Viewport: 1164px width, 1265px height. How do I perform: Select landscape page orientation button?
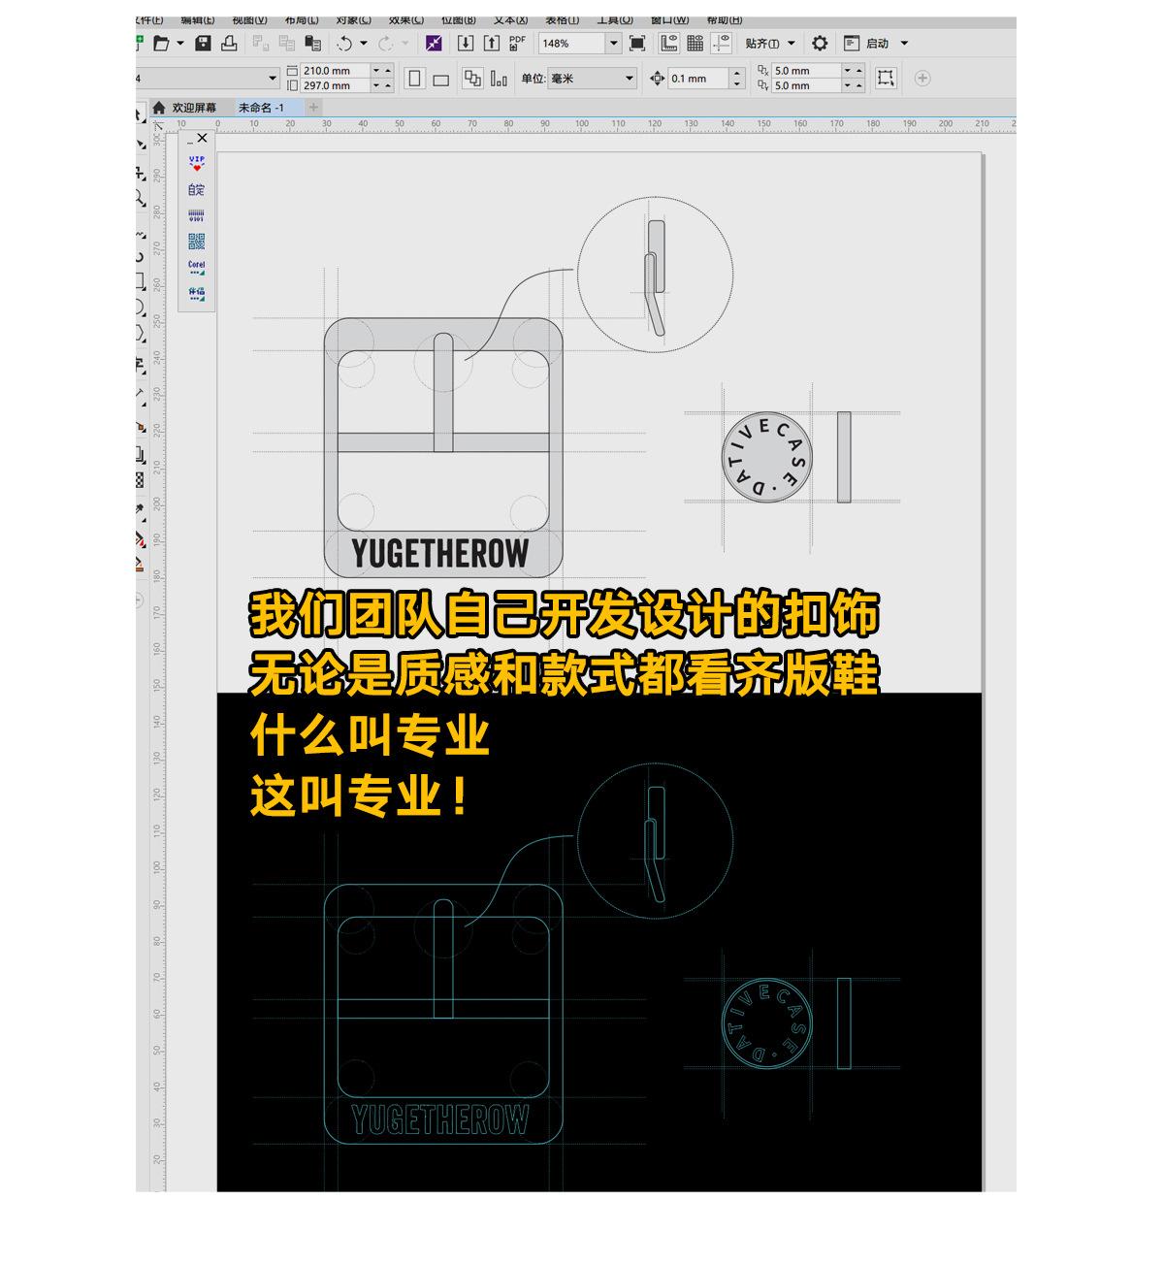pos(441,80)
